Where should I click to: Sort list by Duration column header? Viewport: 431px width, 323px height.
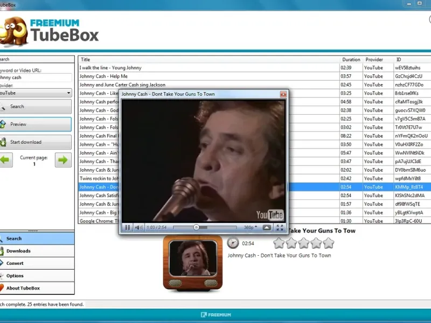[351, 60]
